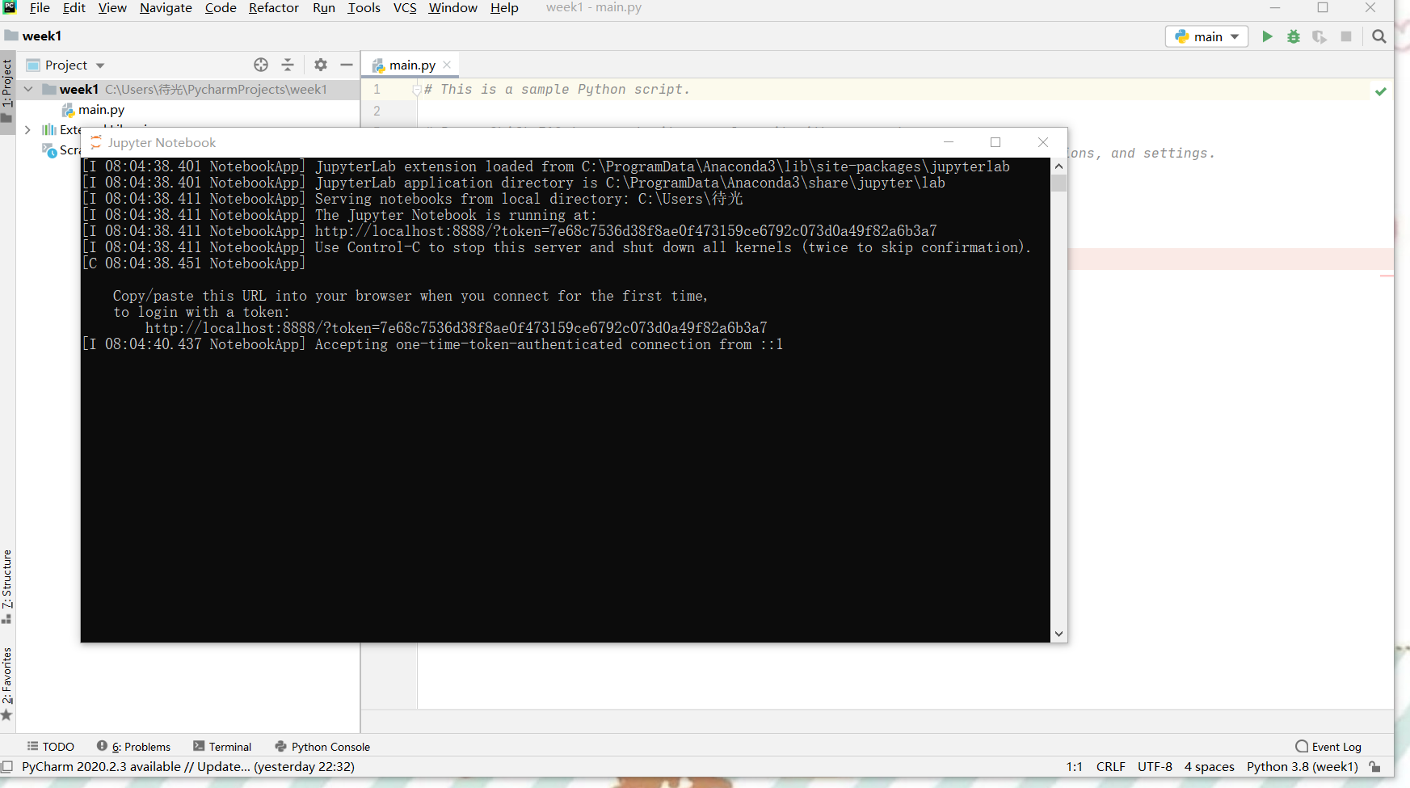Expand the External Libraries node
This screenshot has height=788, width=1410.
[x=27, y=129]
